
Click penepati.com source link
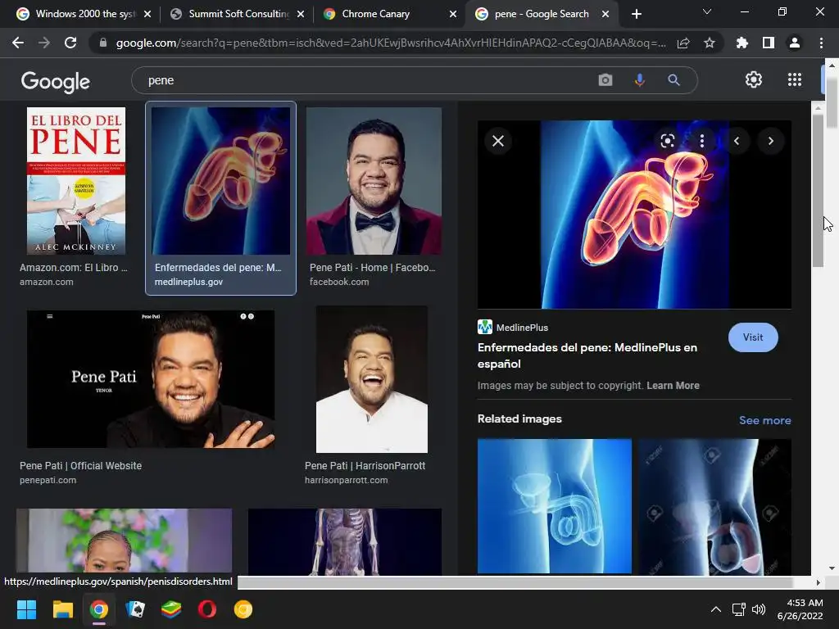coord(48,480)
